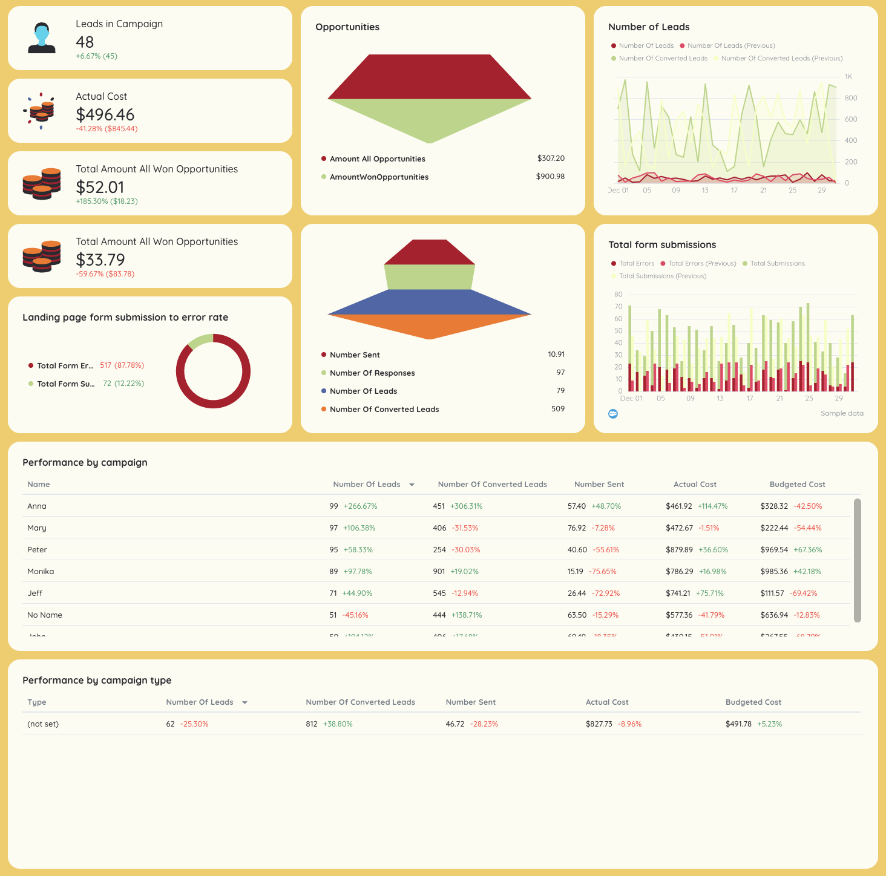Image resolution: width=886 pixels, height=876 pixels.
Task: Click the blue logo icon under Total form submissions chart
Action: point(613,413)
